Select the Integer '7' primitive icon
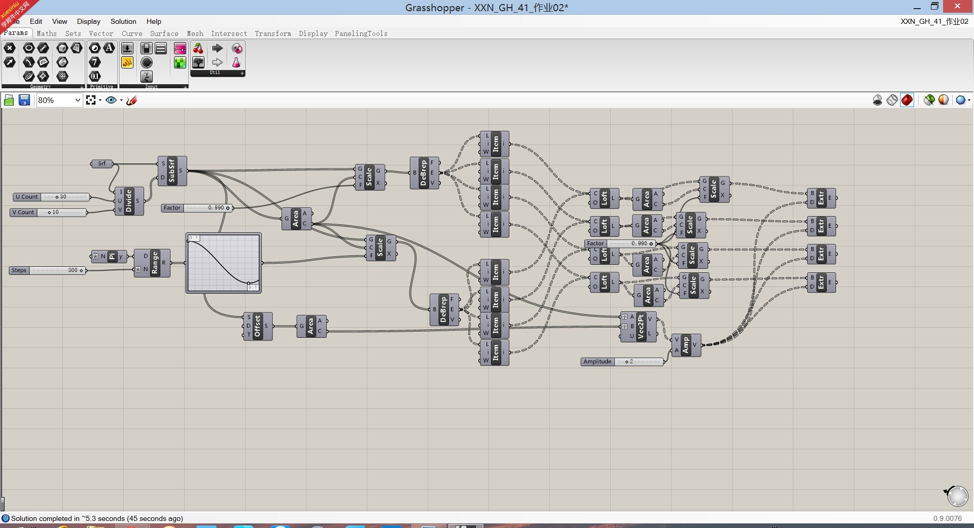The image size is (974, 528). tap(95, 62)
